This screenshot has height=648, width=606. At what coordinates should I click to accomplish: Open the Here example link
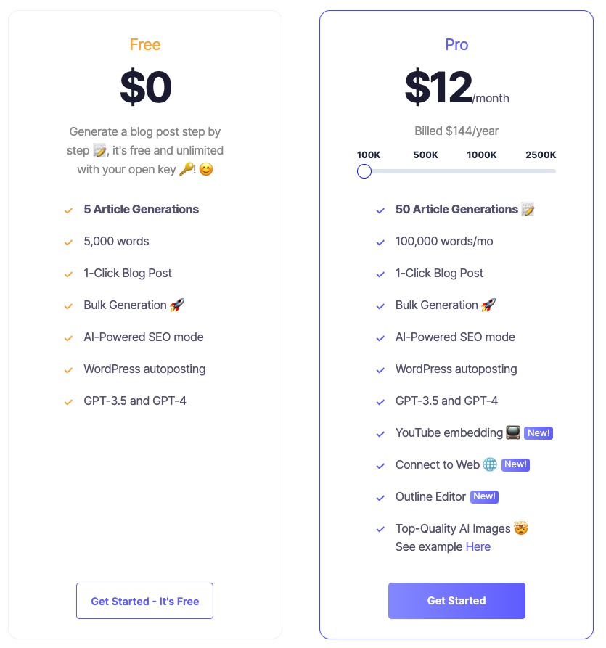click(x=478, y=546)
